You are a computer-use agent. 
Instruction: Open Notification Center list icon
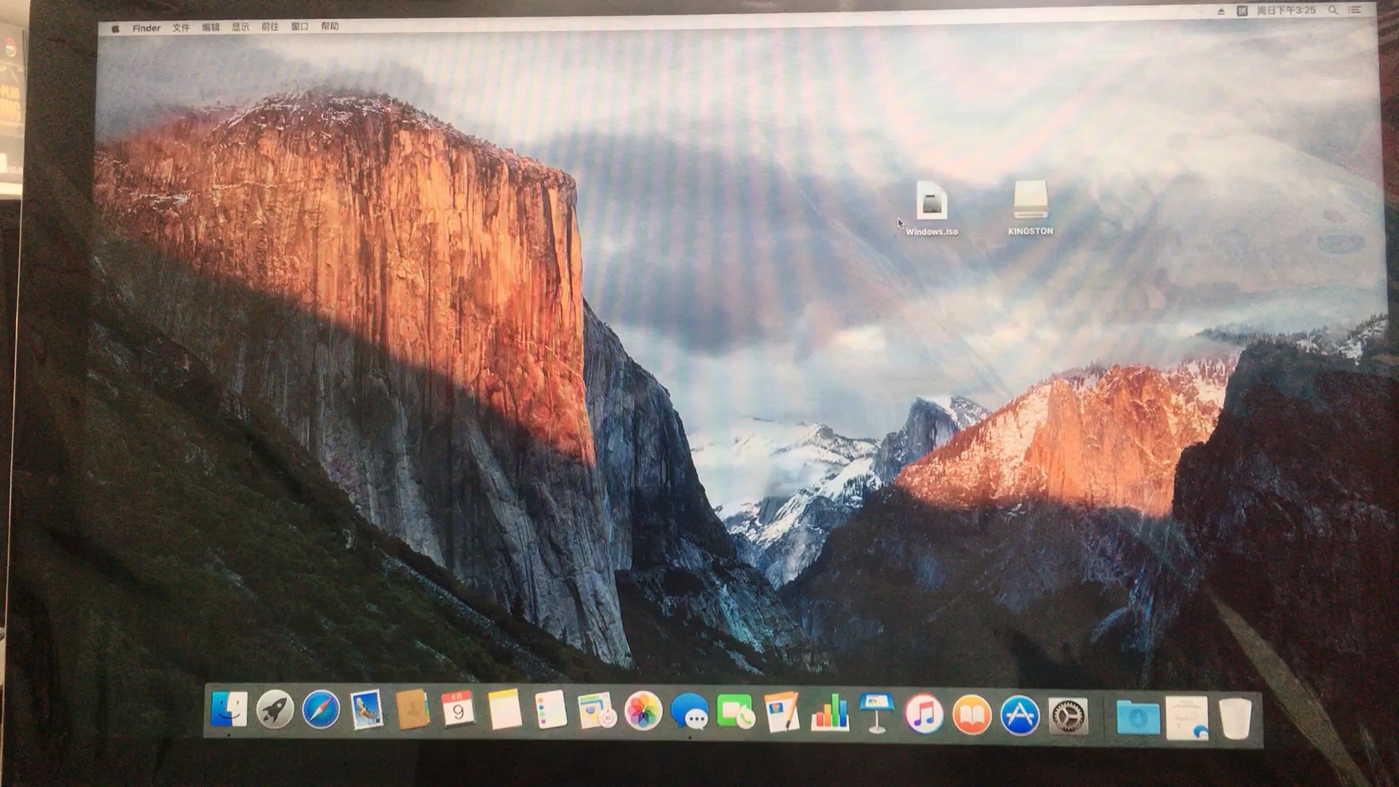click(1355, 10)
